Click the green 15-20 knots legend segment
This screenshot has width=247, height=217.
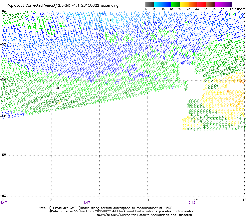pos(176,4)
